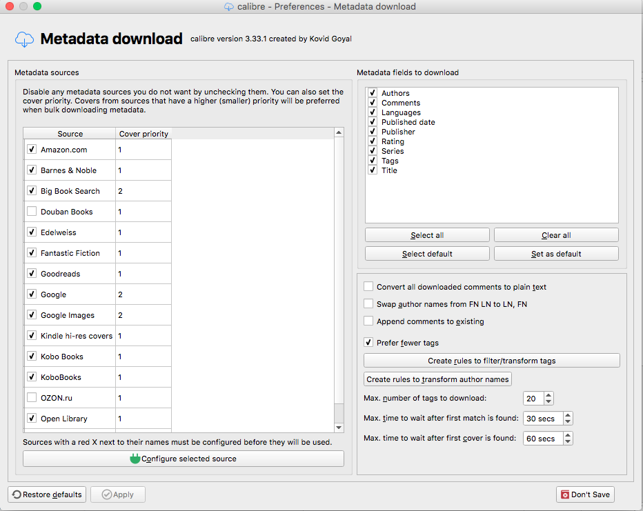Click the calibre icon in the title bar
Viewport: 643px width, 511px height.
(229, 7)
